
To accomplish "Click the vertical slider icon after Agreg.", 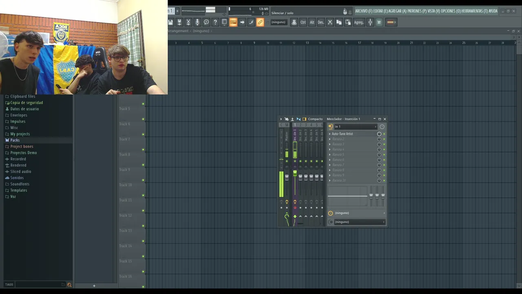I will (x=370, y=22).
